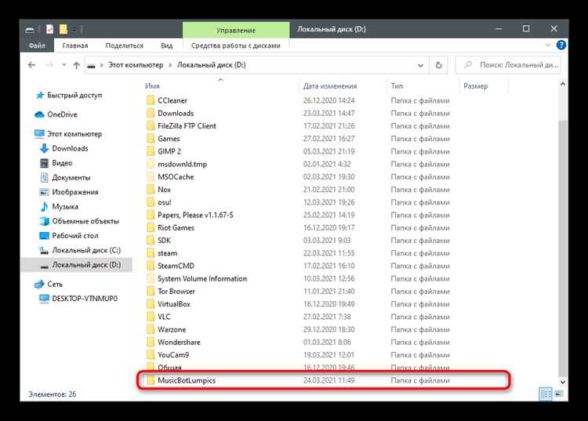Click chevron before 'Этот компьютер' in breadcrumb
Screen dimensions: 588x421
101,65
